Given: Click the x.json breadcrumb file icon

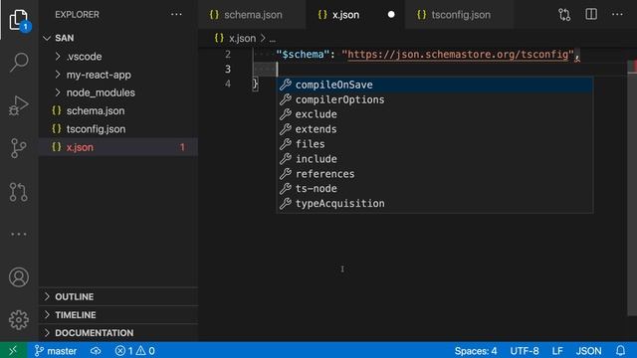Looking at the screenshot, I should tap(219, 38).
